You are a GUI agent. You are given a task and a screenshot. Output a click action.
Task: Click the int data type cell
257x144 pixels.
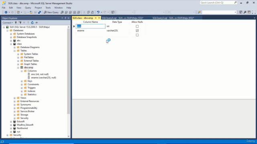point(117,26)
